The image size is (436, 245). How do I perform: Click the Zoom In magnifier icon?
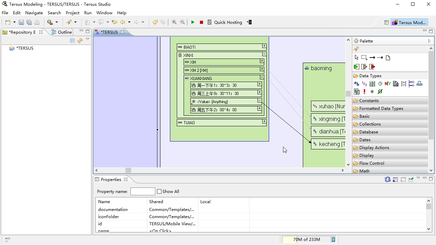coord(174,22)
